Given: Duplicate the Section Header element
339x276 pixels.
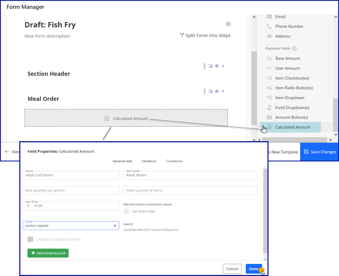Looking at the screenshot, I should 211,66.
